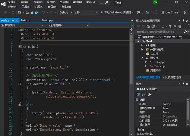Open the 调试(D) menu
This screenshot has width=190, height=136.
[x=78, y=2]
